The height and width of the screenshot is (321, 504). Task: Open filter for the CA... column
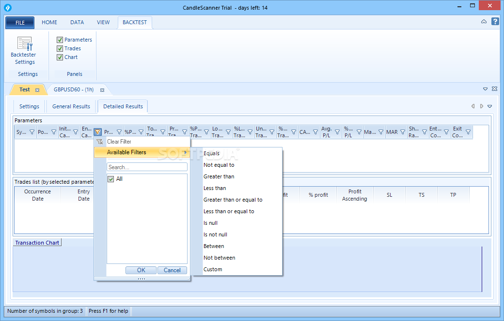[315, 132]
